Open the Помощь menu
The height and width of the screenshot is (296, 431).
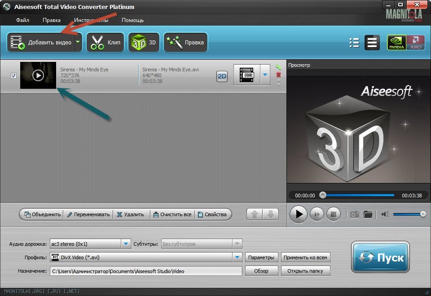[132, 20]
